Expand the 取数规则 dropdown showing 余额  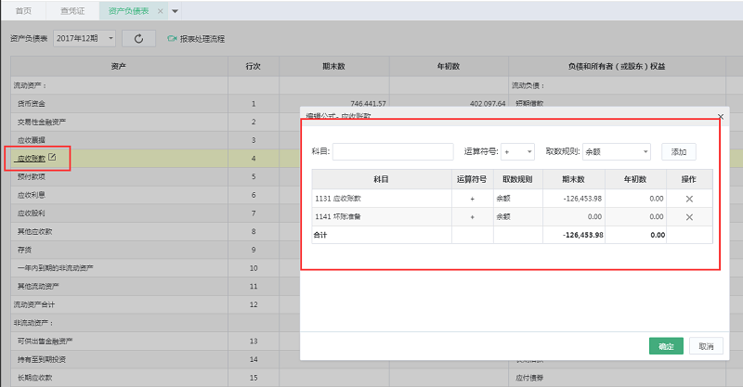(616, 151)
